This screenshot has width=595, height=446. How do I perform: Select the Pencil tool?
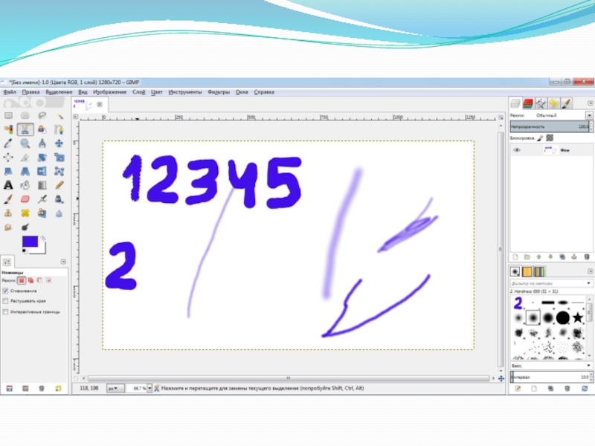click(59, 185)
